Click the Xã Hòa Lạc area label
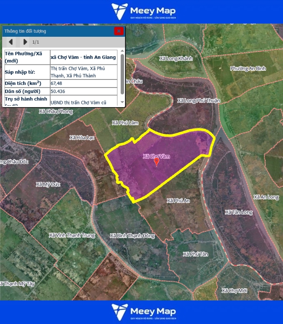Screen dimensions: 283x324 pos(82,137)
